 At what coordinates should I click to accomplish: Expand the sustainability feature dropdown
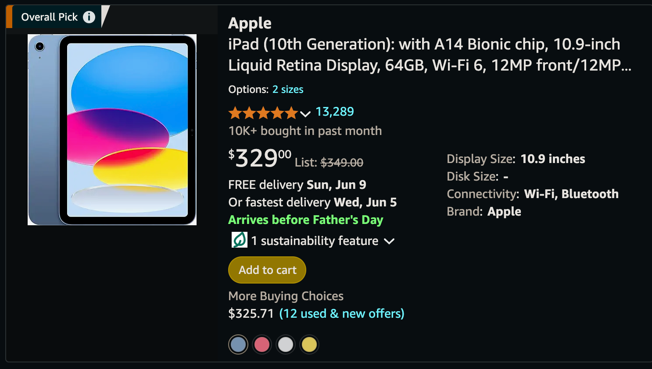pyautogui.click(x=390, y=241)
